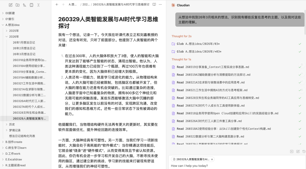Click the note heading 260329人类智能发展与AI时代学习思维探讨
The image size is (306, 169).
coord(108,23)
